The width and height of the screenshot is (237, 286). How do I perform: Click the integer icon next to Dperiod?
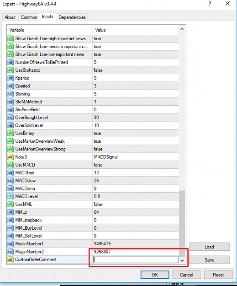(11, 86)
